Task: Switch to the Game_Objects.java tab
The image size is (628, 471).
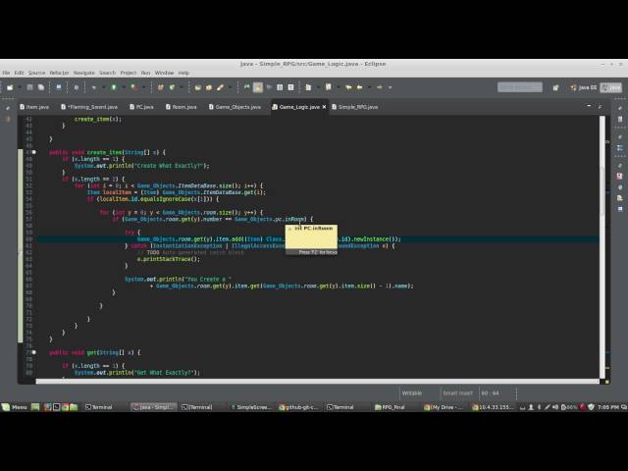Action: point(235,107)
